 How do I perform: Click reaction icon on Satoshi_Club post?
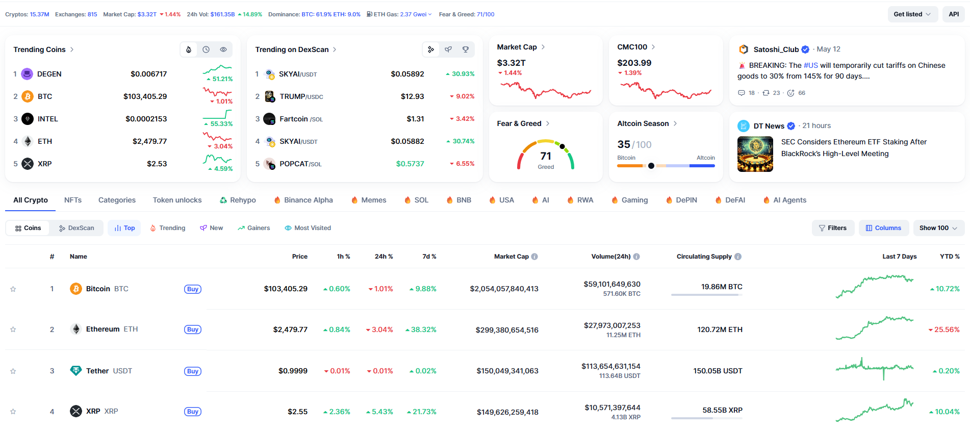790,93
